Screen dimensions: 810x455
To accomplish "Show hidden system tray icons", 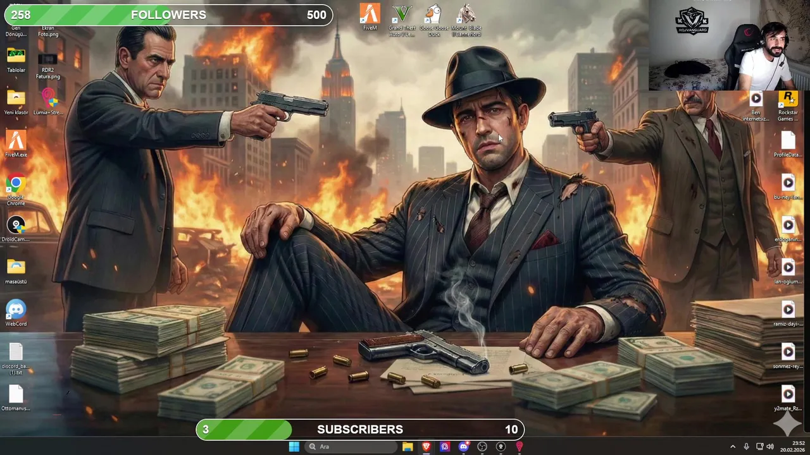I will (x=733, y=447).
